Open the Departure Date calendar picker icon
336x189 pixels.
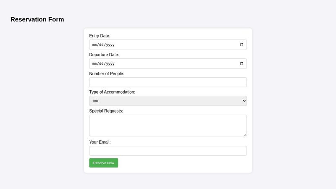(241, 64)
